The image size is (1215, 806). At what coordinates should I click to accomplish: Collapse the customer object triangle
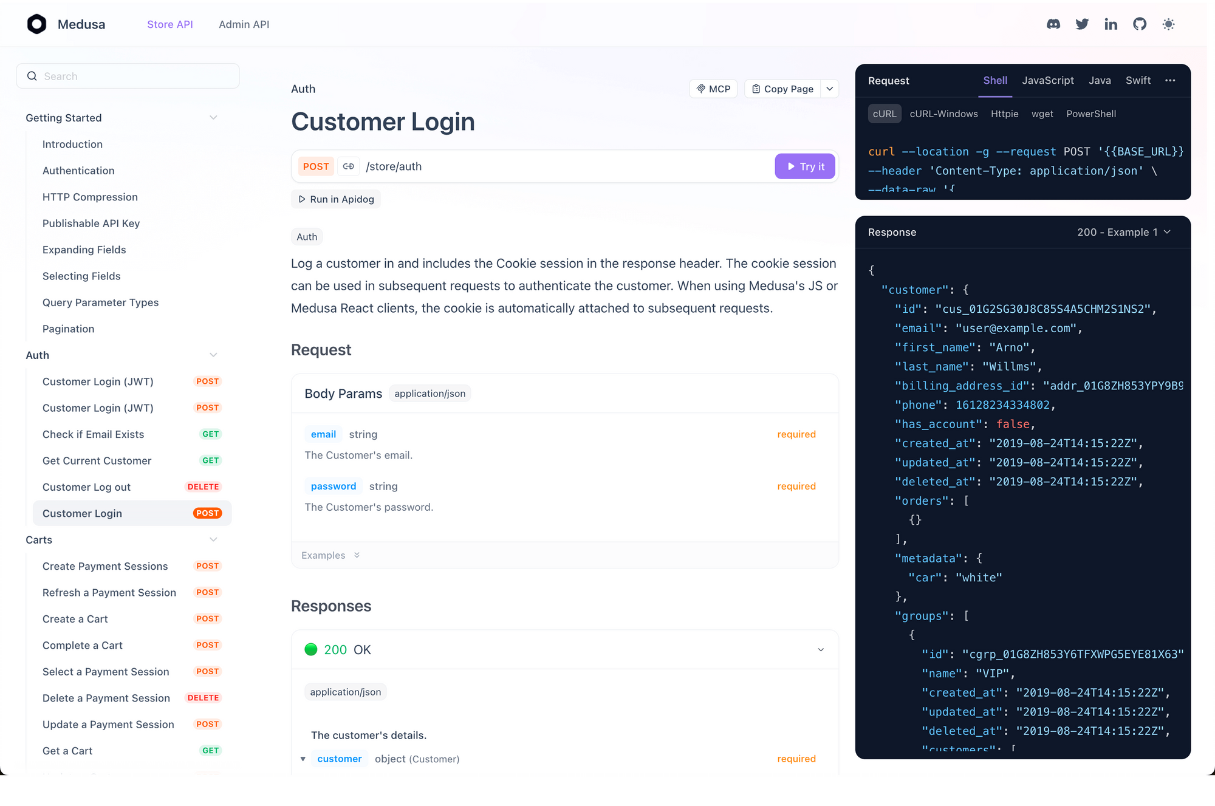pyautogui.click(x=303, y=759)
